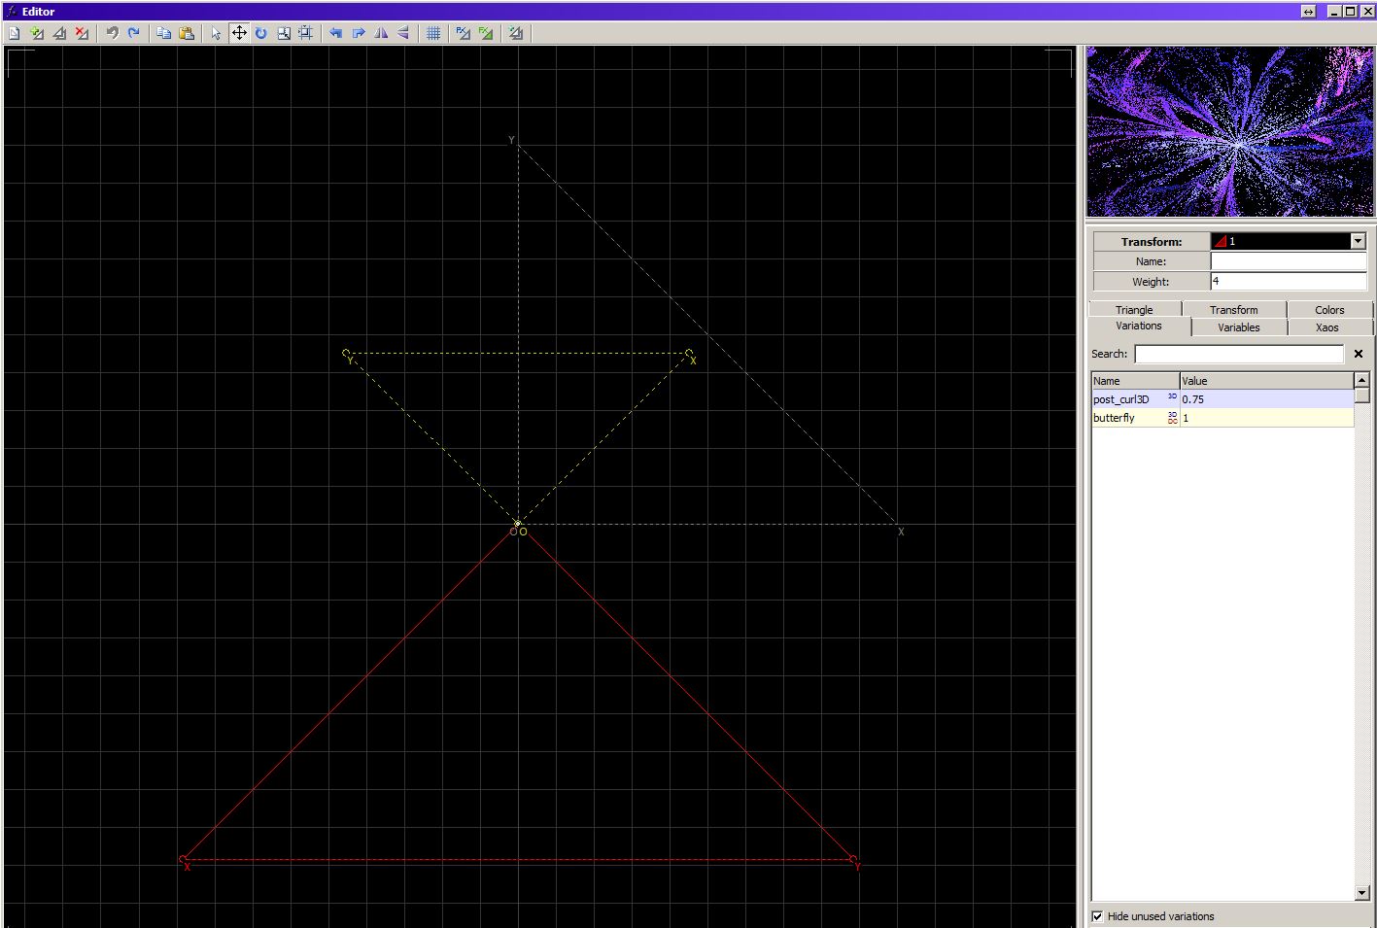Activate the Rotate editing mode
Screen dimensions: 1377x928
point(261,32)
